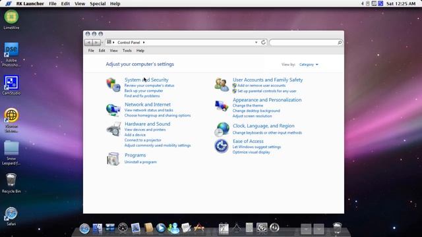This screenshot has width=422, height=237.
Task: Click the Applications 'A' icon in the dock
Action: (199, 228)
